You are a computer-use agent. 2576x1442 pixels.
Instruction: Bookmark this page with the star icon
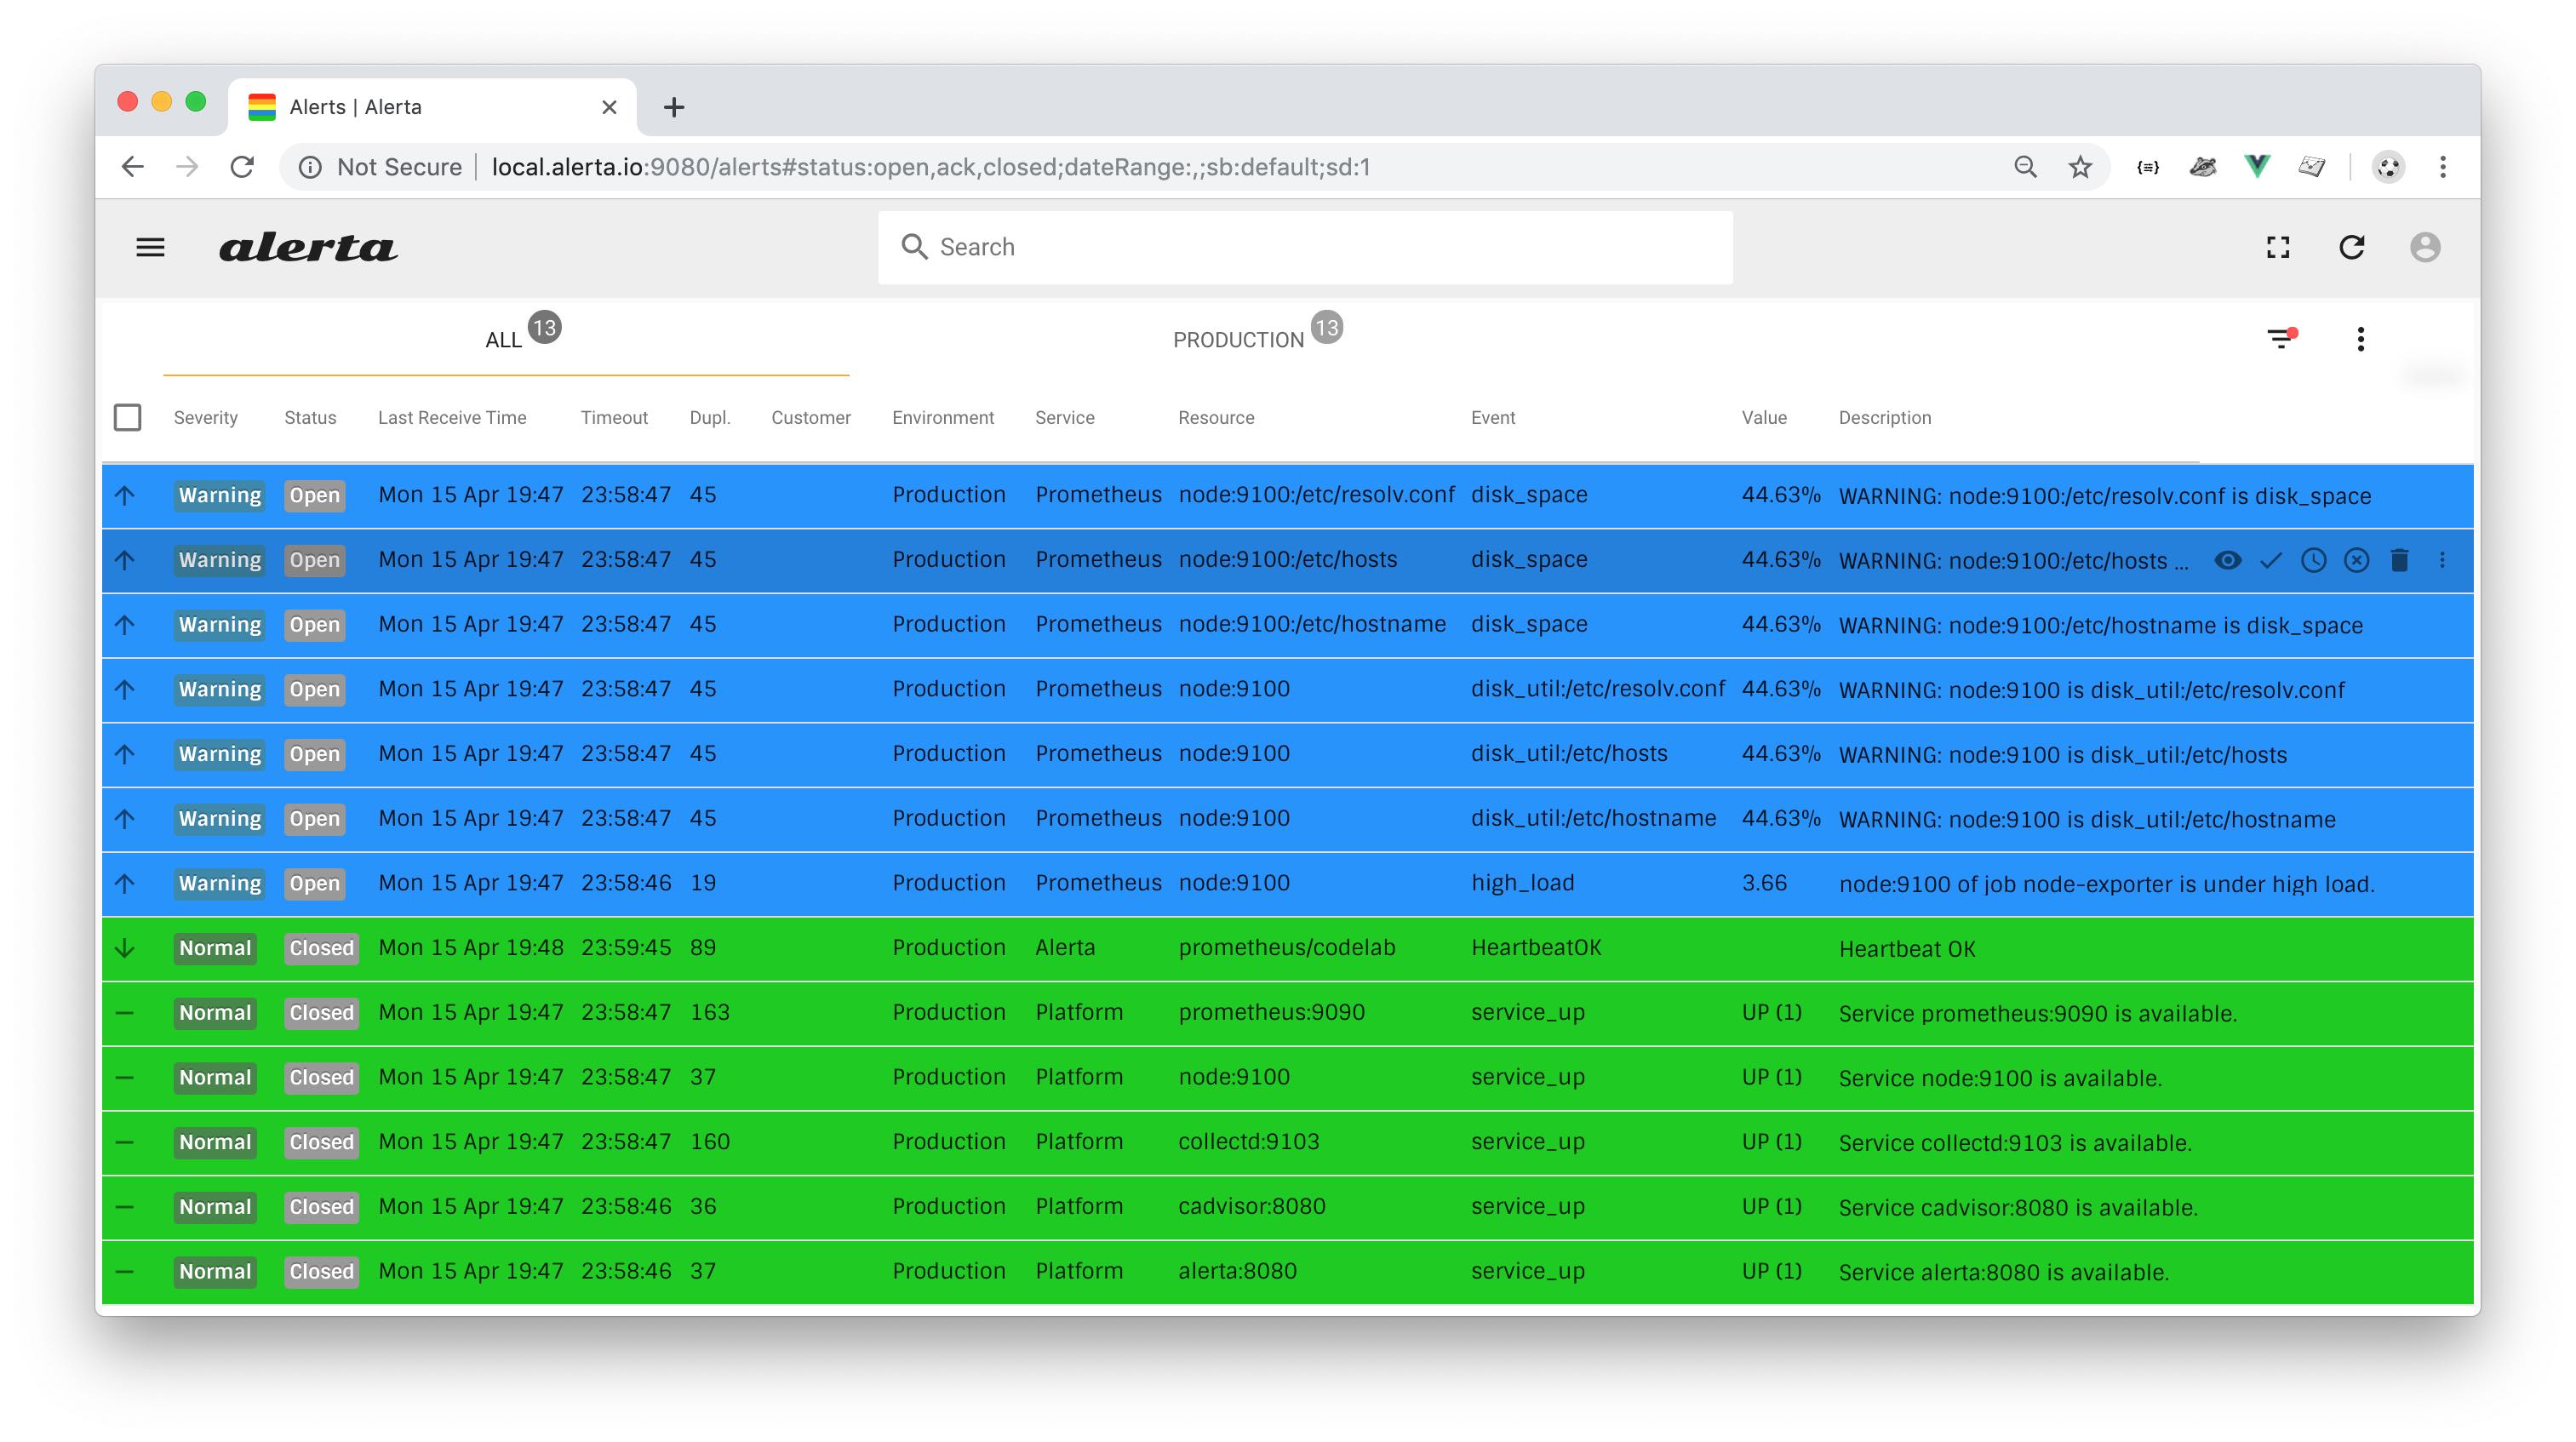(x=2080, y=167)
